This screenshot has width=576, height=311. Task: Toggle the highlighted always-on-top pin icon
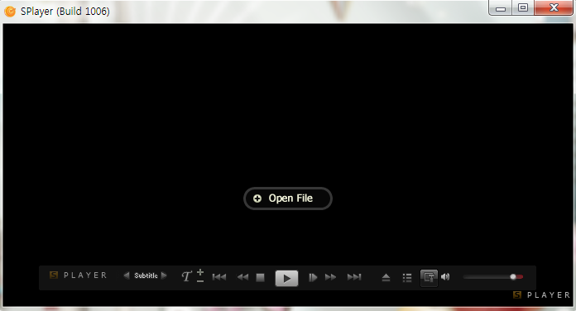(429, 277)
